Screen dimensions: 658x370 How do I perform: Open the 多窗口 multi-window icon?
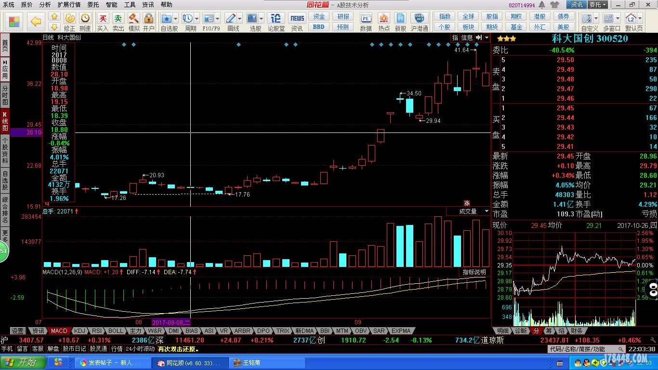coord(609,18)
